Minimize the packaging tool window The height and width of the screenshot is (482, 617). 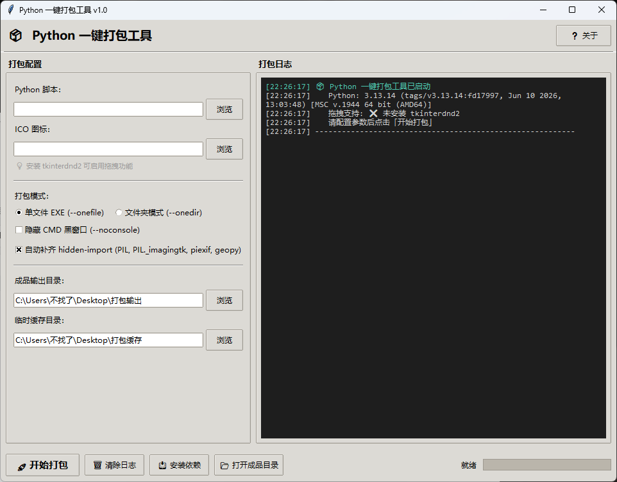543,10
